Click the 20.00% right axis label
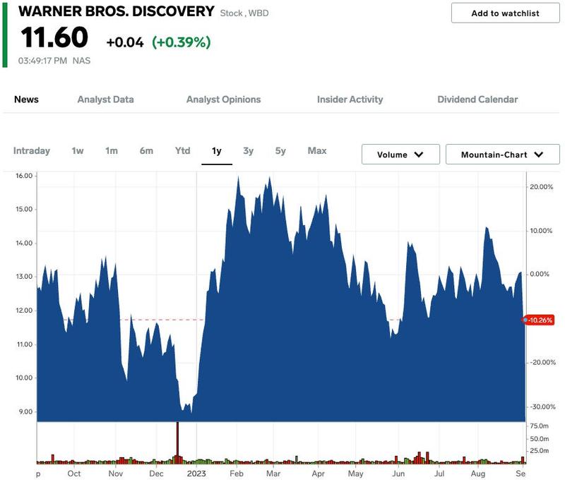Image resolution: width=565 pixels, height=482 pixels. 541,187
